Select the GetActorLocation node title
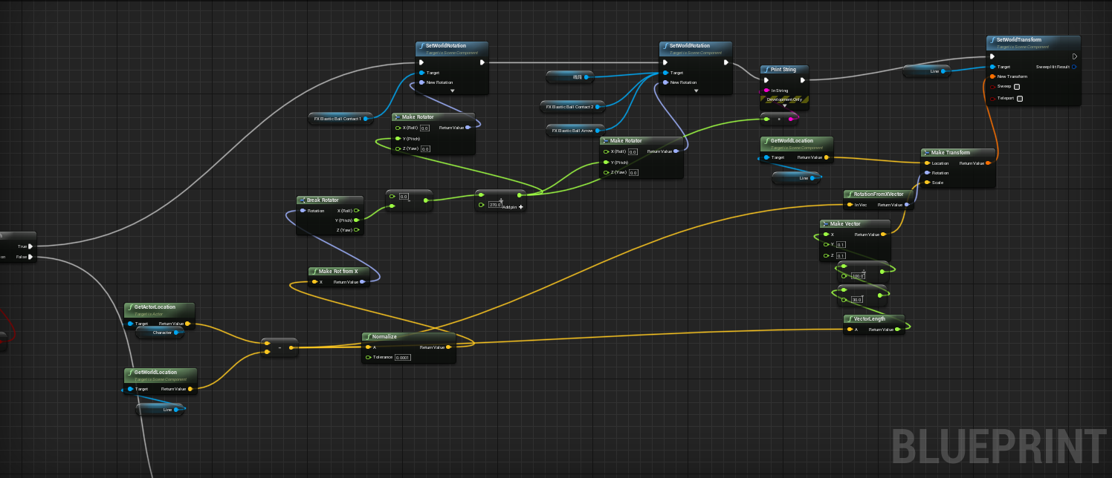 (155, 307)
